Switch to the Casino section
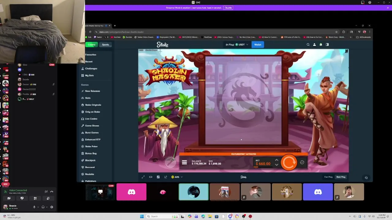This screenshot has height=220, width=392. [x=92, y=45]
